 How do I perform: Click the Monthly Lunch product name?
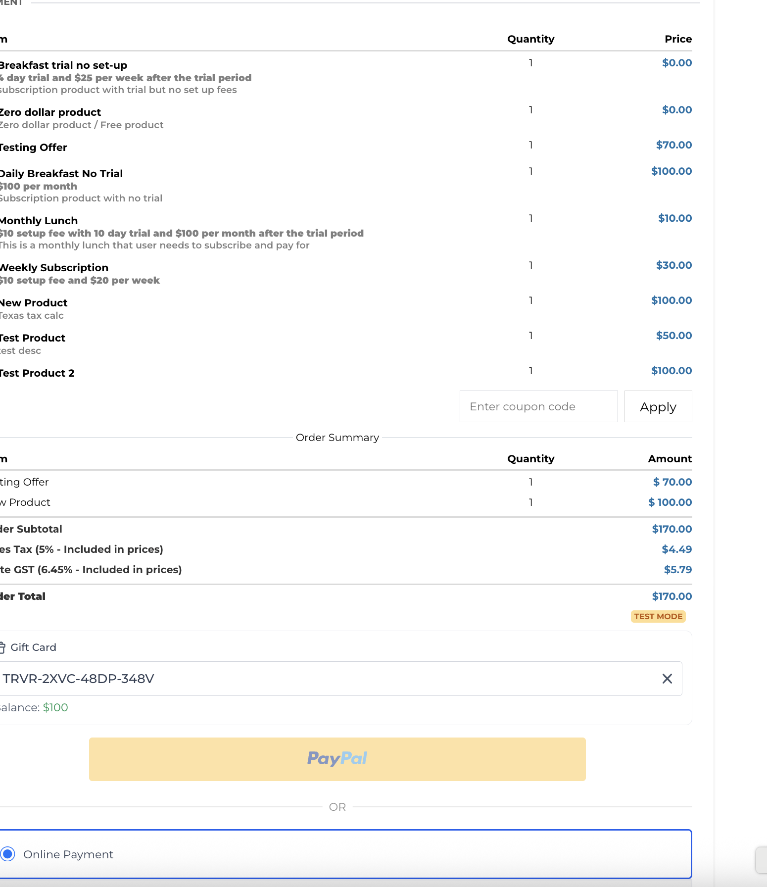coord(39,221)
